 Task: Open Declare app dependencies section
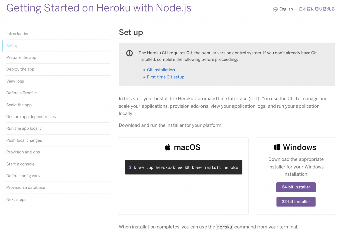coord(31,117)
